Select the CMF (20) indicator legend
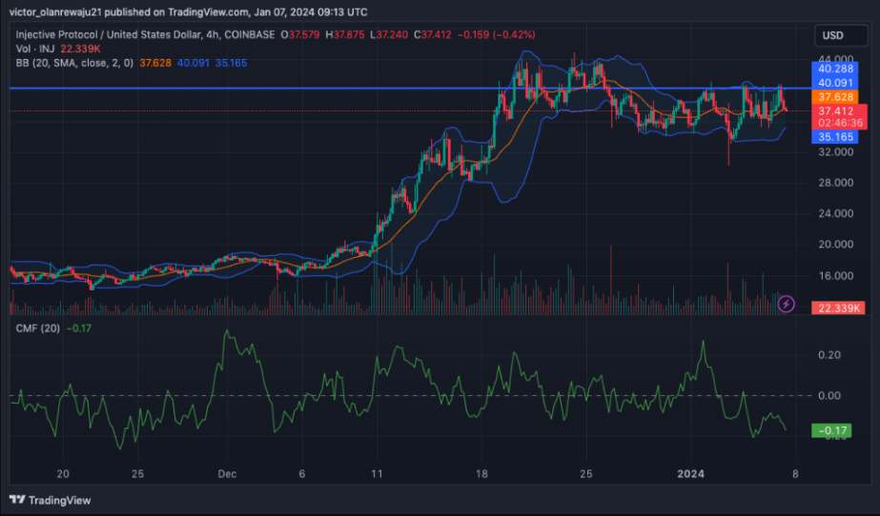The image size is (880, 516). 39,328
